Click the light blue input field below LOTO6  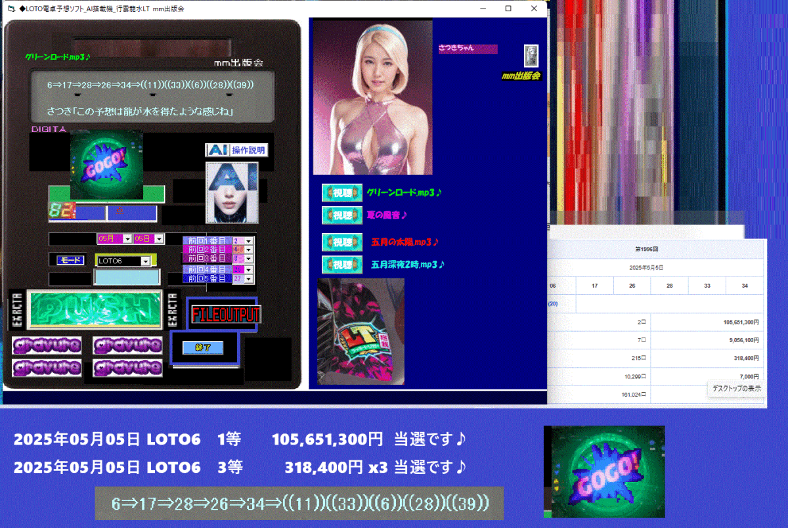[x=127, y=278]
